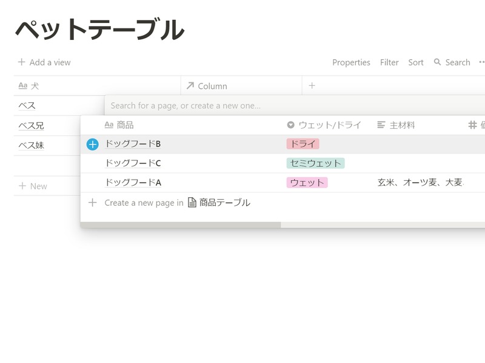The image size is (485, 363).
Task: Click the plus icon next to Add a view
Action: (x=22, y=62)
